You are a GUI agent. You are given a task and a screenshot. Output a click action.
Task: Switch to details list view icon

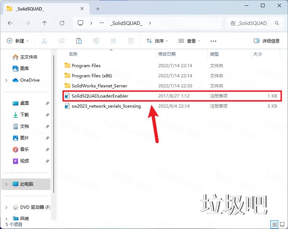[x=274, y=224]
